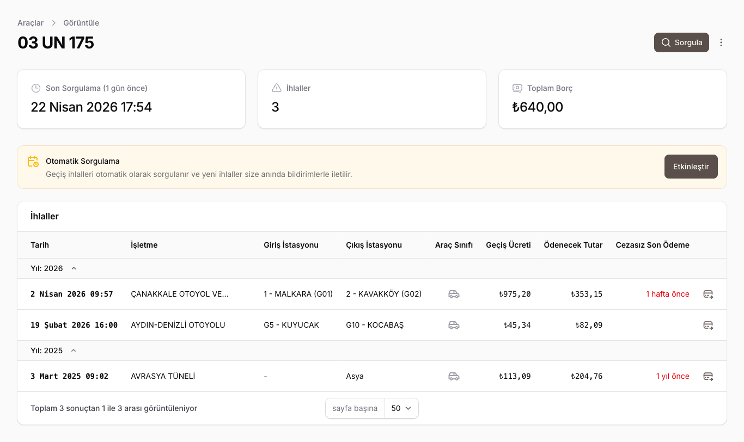Click the warning icon beside İhlaller

coord(277,88)
